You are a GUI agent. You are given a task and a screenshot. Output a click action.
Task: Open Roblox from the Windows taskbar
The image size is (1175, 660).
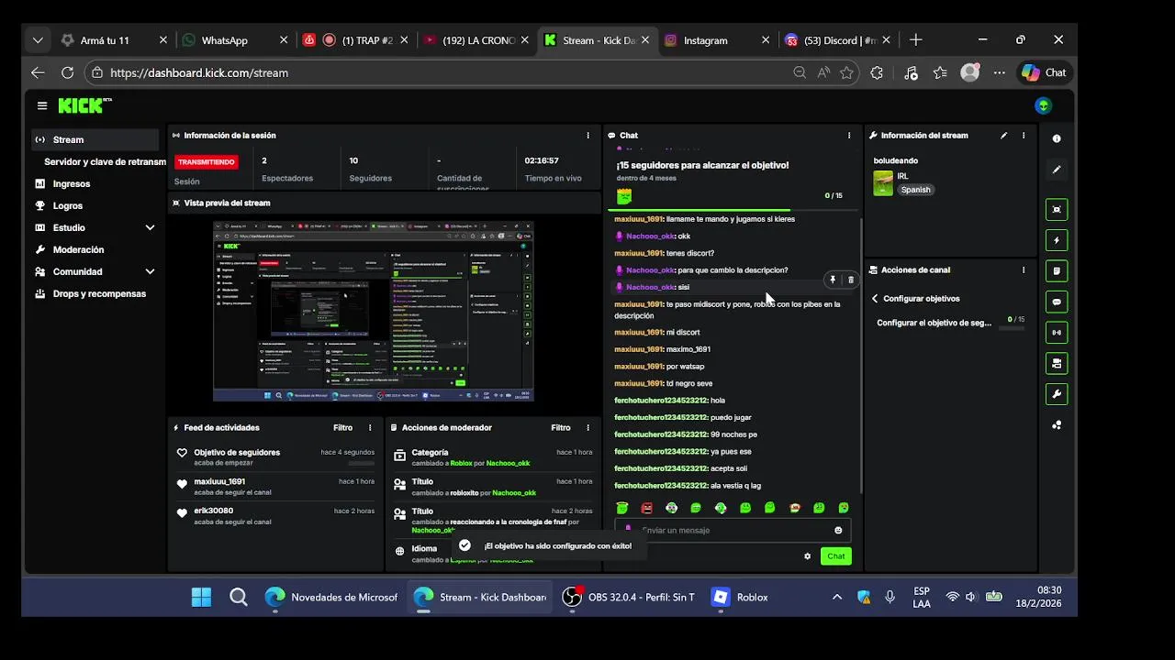pos(740,597)
